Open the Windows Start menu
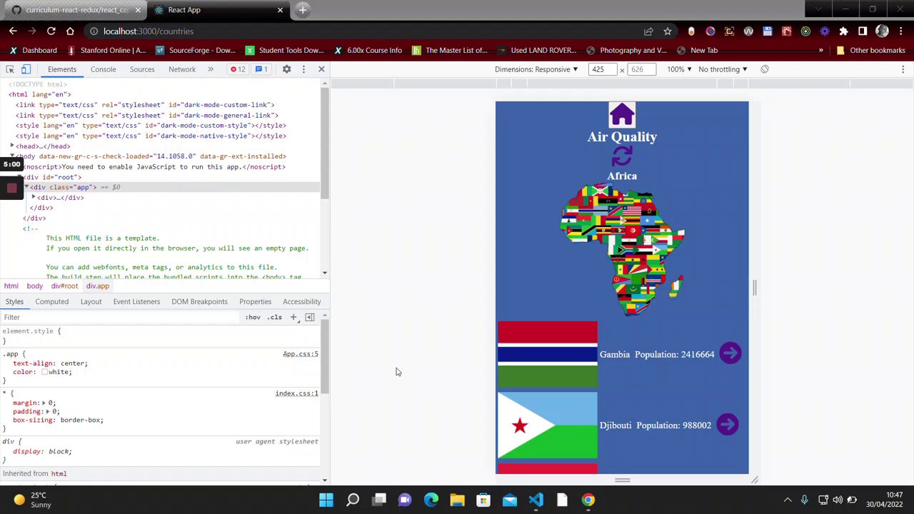The height and width of the screenshot is (514, 914). tap(326, 500)
